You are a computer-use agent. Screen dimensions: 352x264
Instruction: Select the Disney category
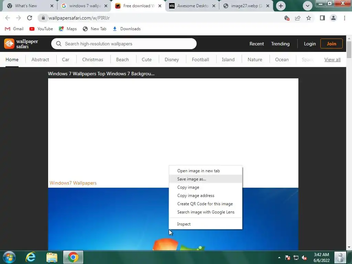(x=172, y=59)
